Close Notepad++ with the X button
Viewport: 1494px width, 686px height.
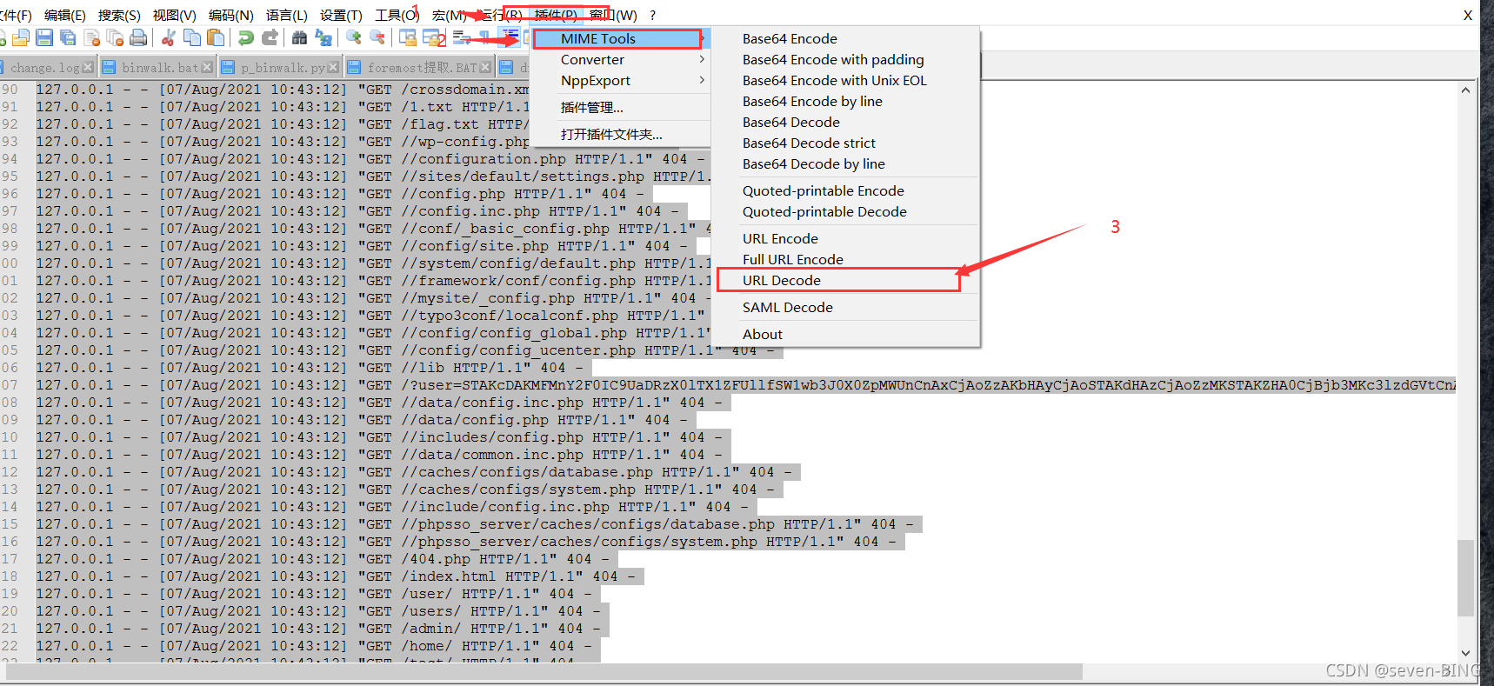pyautogui.click(x=1468, y=15)
